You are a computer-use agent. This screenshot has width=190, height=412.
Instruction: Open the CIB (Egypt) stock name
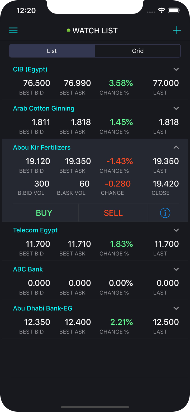click(x=30, y=70)
